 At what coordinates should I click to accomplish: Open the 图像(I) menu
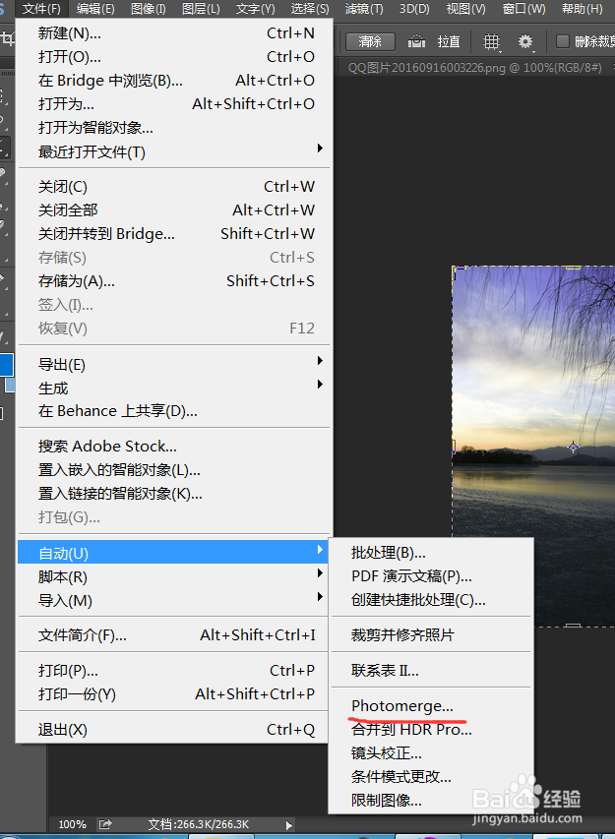pyautogui.click(x=149, y=9)
